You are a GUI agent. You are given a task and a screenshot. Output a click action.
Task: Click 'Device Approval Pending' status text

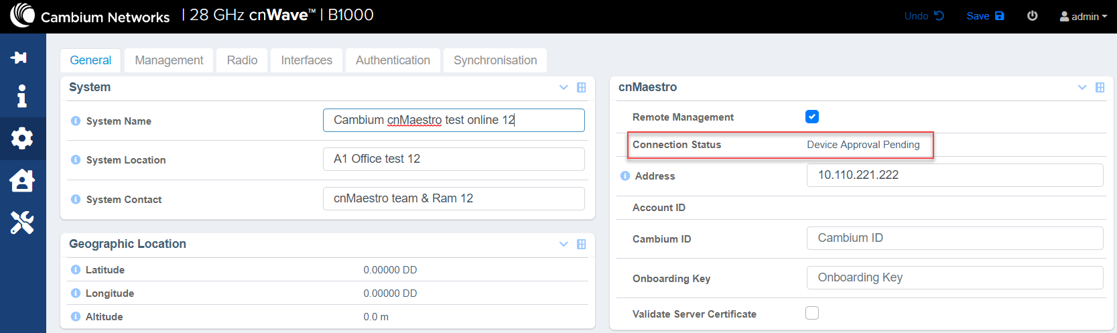click(x=863, y=145)
